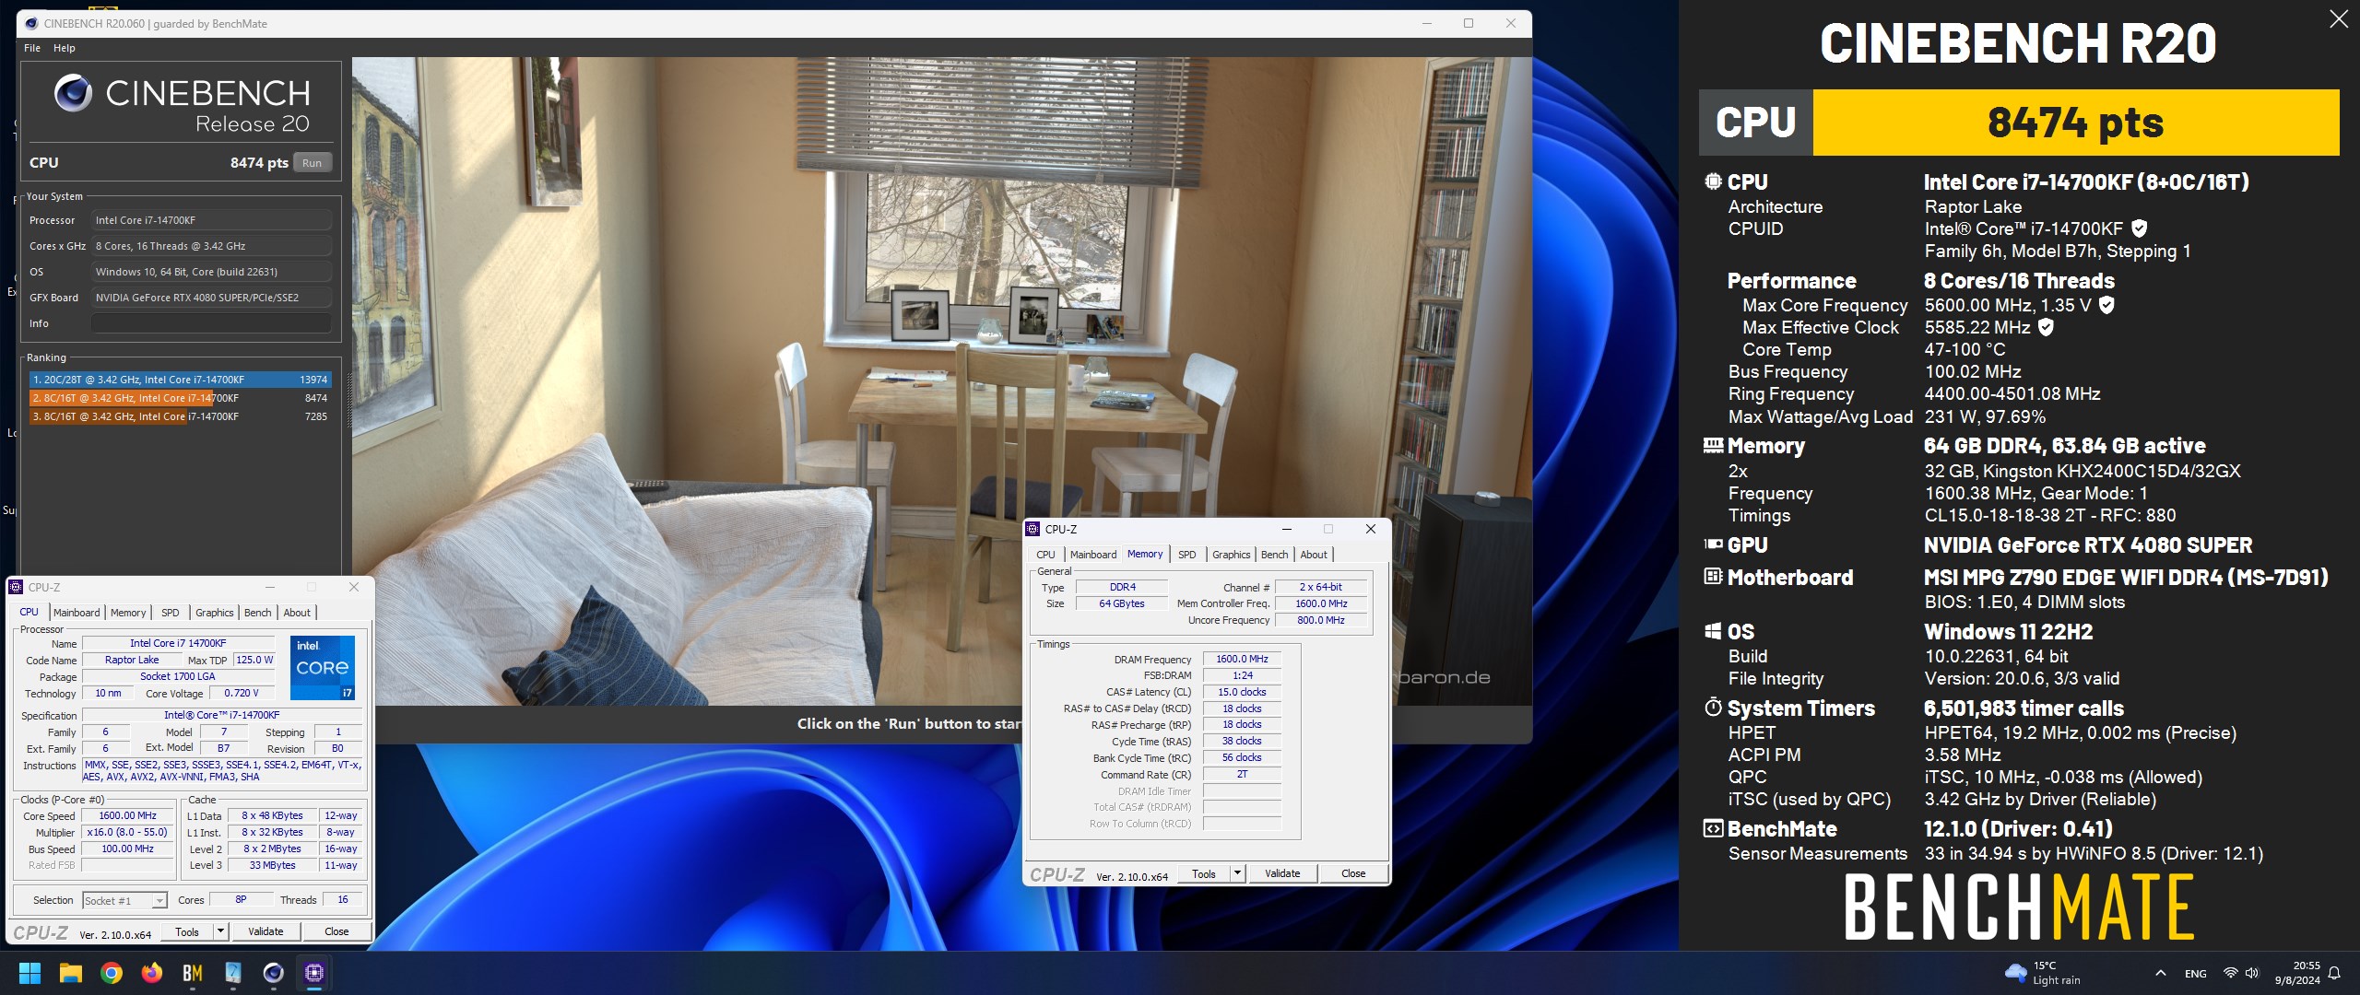Viewport: 2360px width, 995px height.
Task: Click the empty Info field in Cinebench
Action: tap(211, 323)
